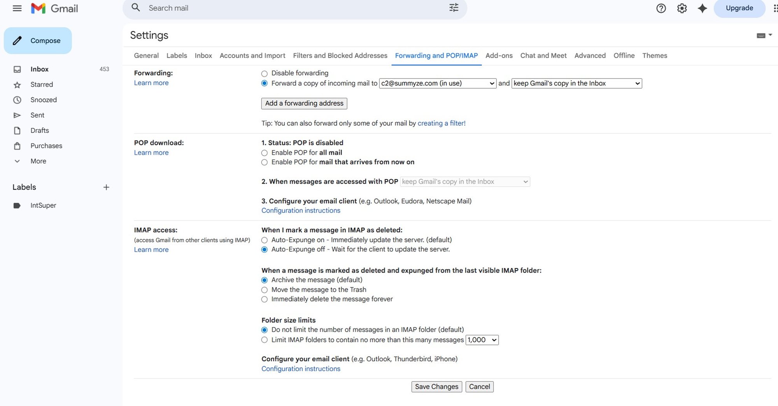The width and height of the screenshot is (778, 406).
Task: Open the Compose pencil icon
Action: tap(18, 40)
